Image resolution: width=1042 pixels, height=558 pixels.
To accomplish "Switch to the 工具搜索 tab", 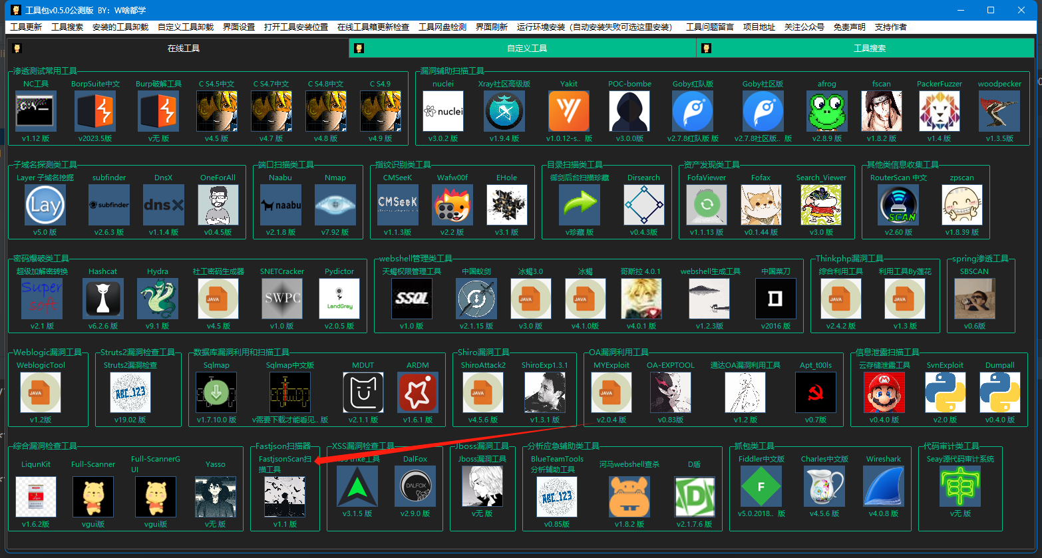I will 866,48.
